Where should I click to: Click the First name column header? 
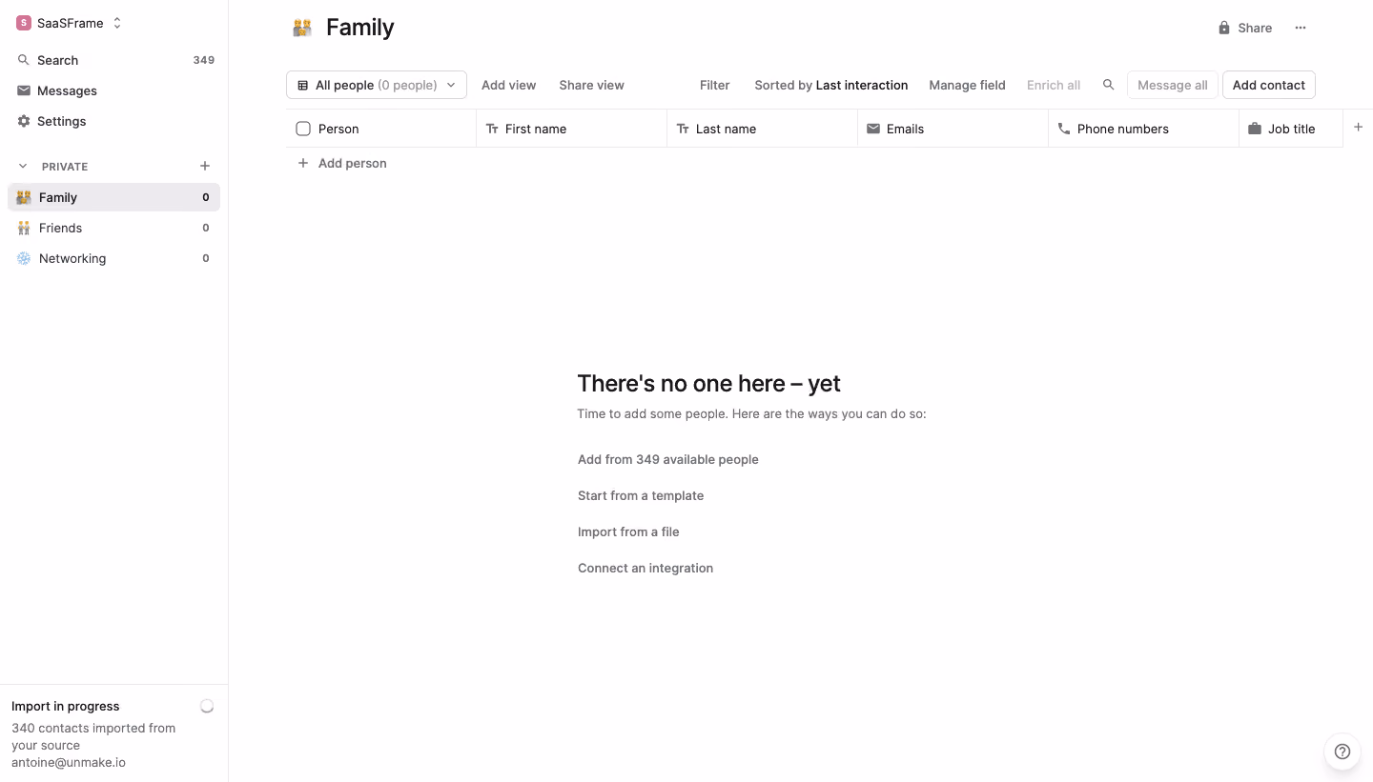[x=572, y=129]
